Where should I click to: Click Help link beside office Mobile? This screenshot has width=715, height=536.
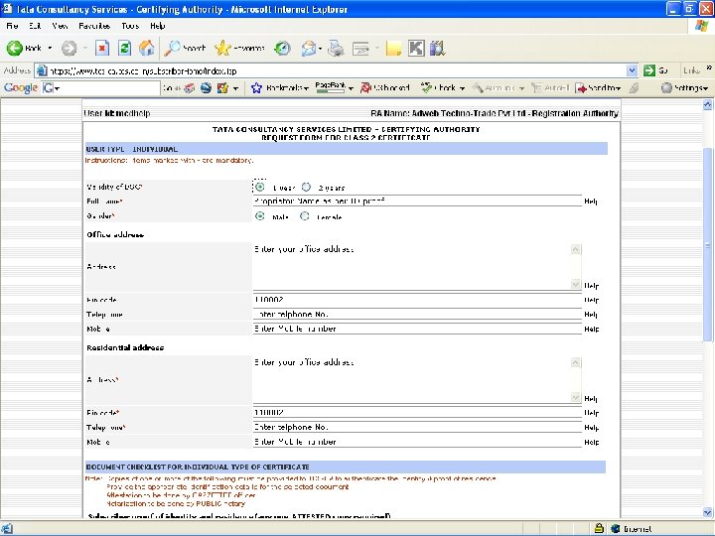[x=592, y=330]
